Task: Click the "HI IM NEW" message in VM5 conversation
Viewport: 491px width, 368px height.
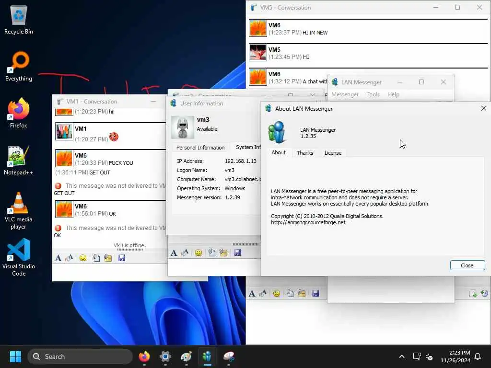Action: [315, 33]
